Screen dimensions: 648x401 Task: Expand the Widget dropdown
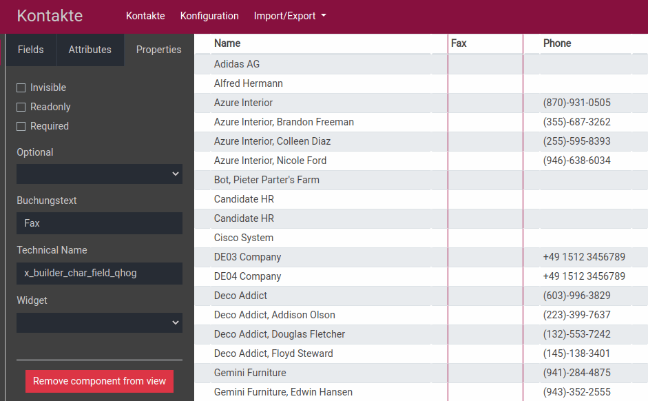(x=99, y=322)
